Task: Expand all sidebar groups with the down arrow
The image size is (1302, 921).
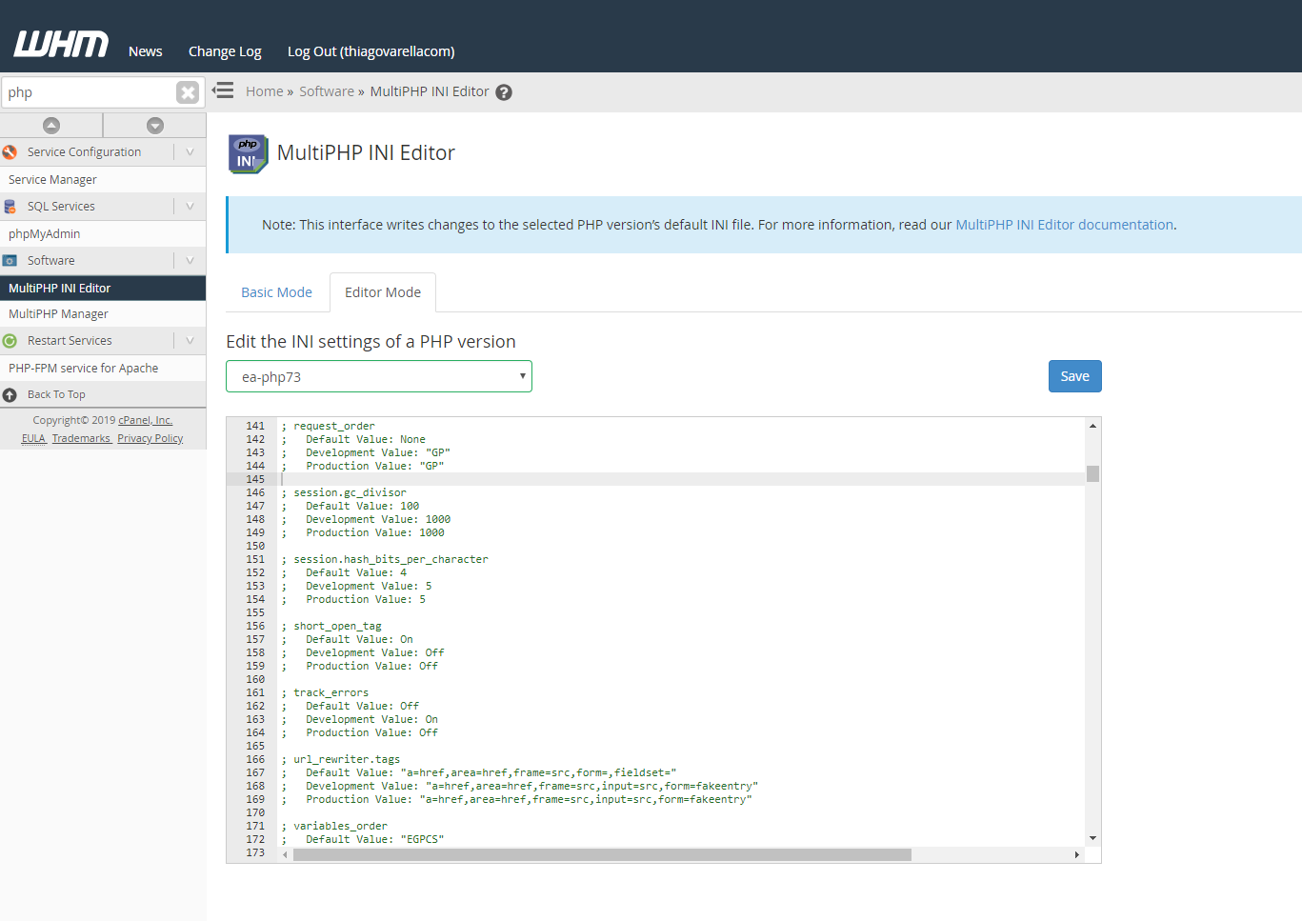Action: click(x=155, y=126)
